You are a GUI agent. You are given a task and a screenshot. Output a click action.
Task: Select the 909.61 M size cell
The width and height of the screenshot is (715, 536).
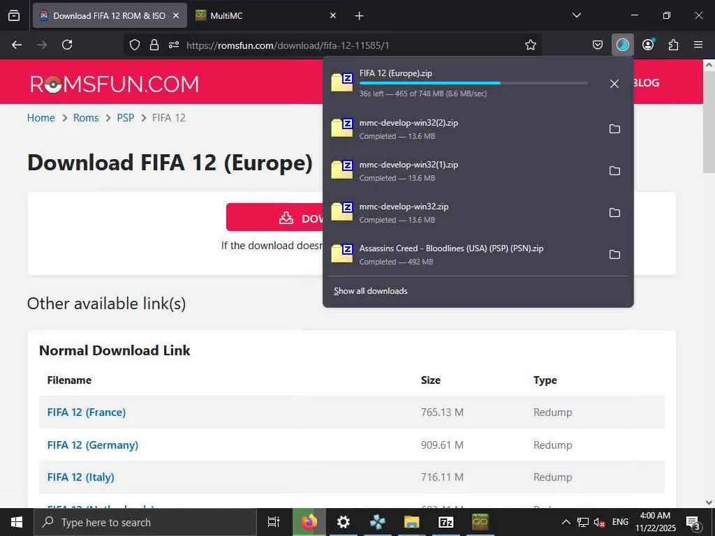tap(442, 445)
